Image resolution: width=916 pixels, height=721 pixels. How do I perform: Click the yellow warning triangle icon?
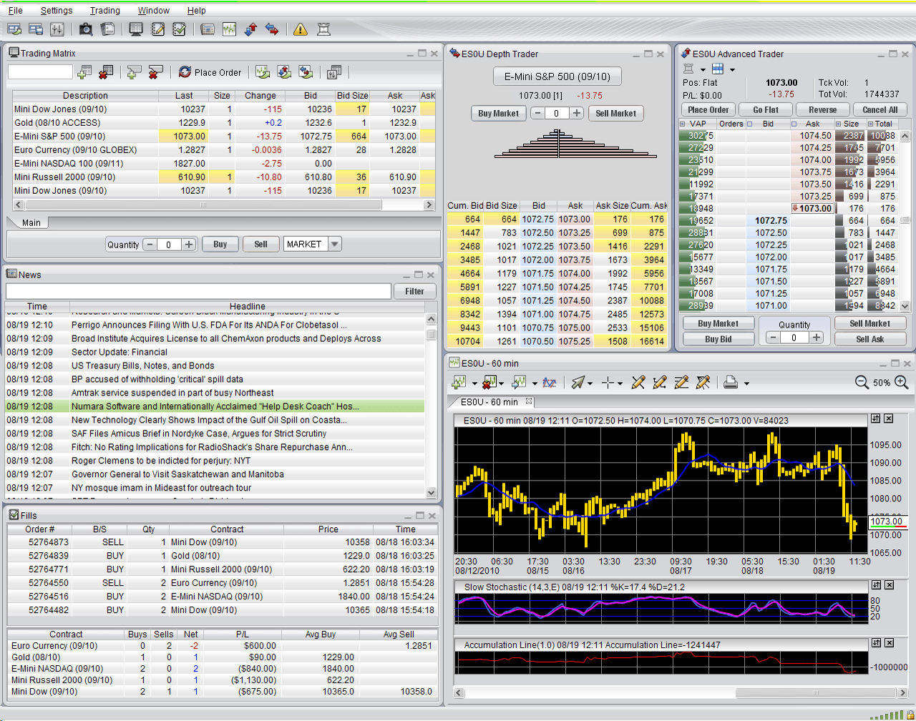(x=301, y=29)
